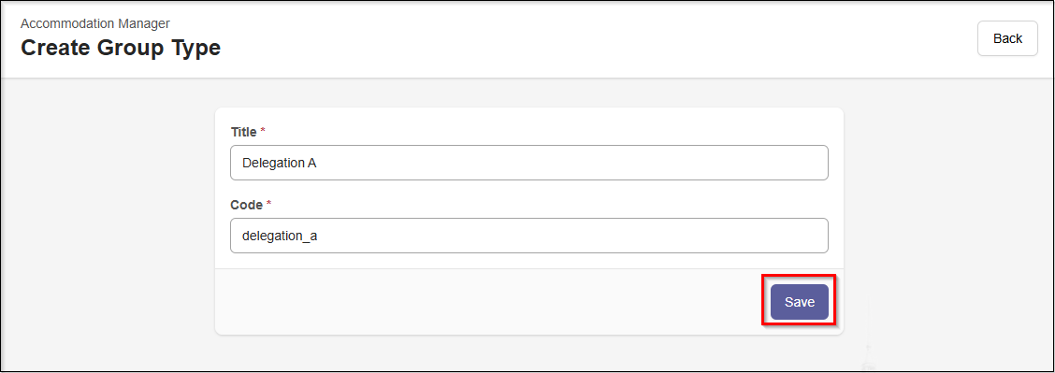Click the 'Delegation A' text in Title
Screen dimensions: 1055x373
[280, 163]
